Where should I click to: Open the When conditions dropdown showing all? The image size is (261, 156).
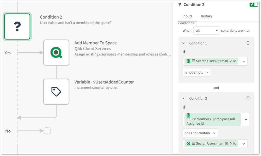point(206,30)
